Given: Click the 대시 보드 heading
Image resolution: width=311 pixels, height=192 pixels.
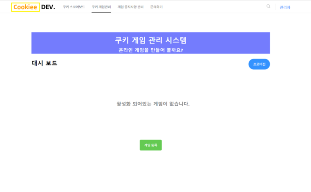Looking at the screenshot, I should coord(44,63).
